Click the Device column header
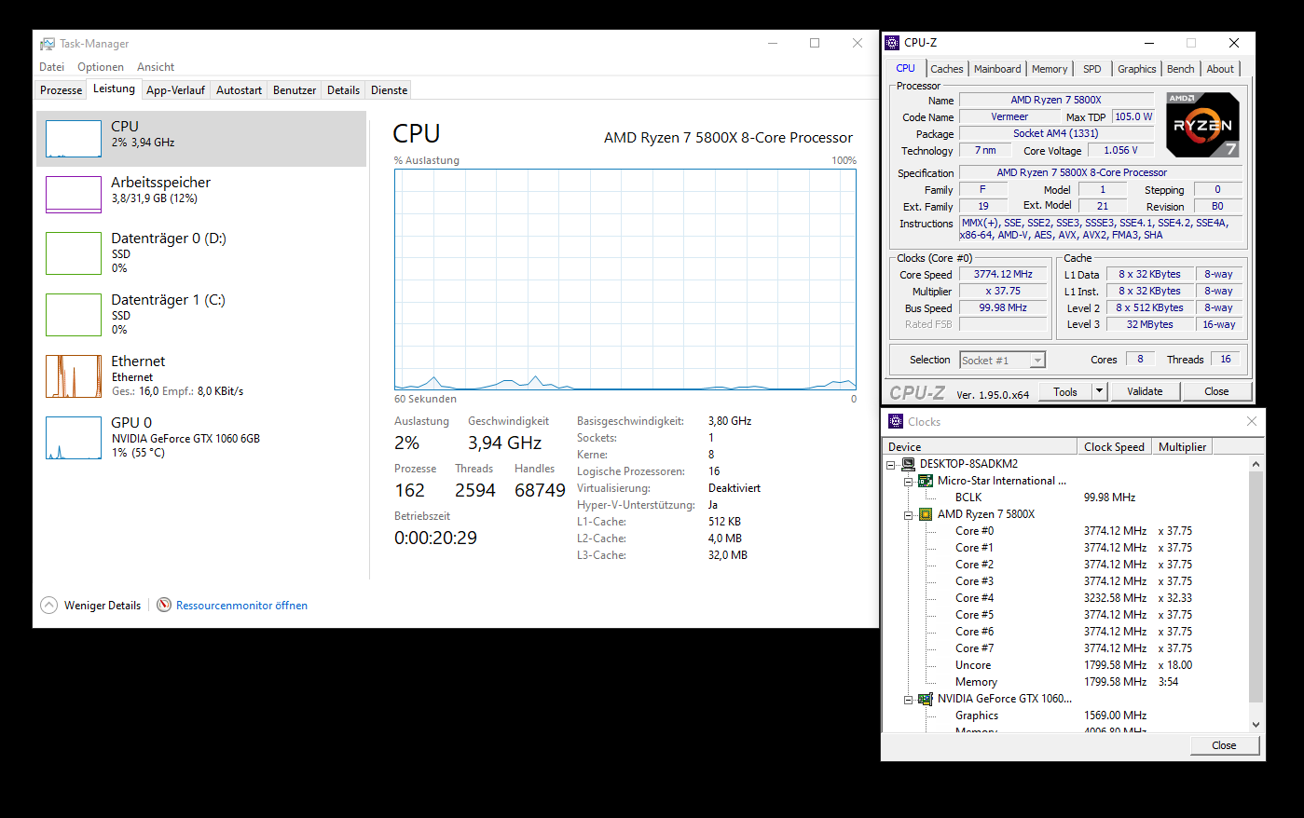 coord(980,447)
